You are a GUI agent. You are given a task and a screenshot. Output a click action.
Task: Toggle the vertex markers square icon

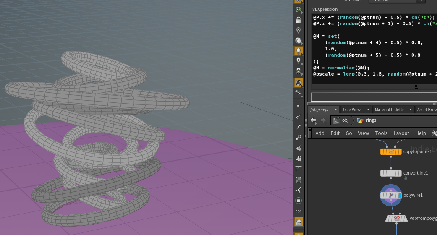298,179
